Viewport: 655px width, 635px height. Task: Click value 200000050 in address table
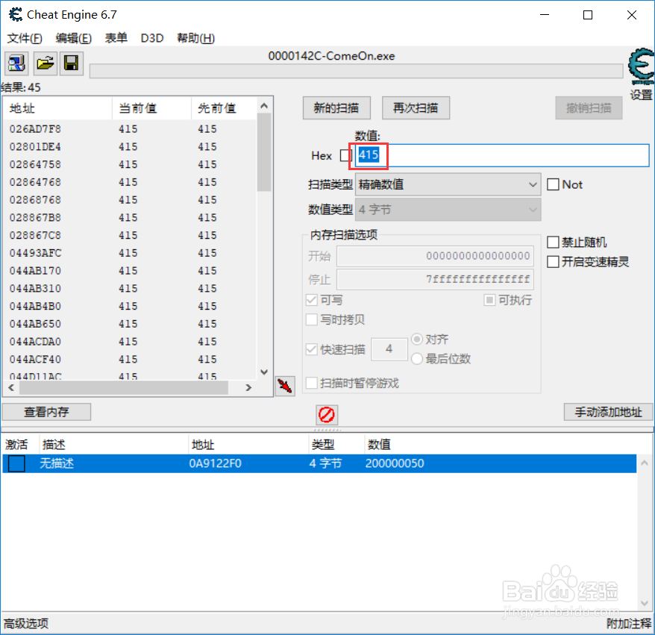tap(395, 463)
